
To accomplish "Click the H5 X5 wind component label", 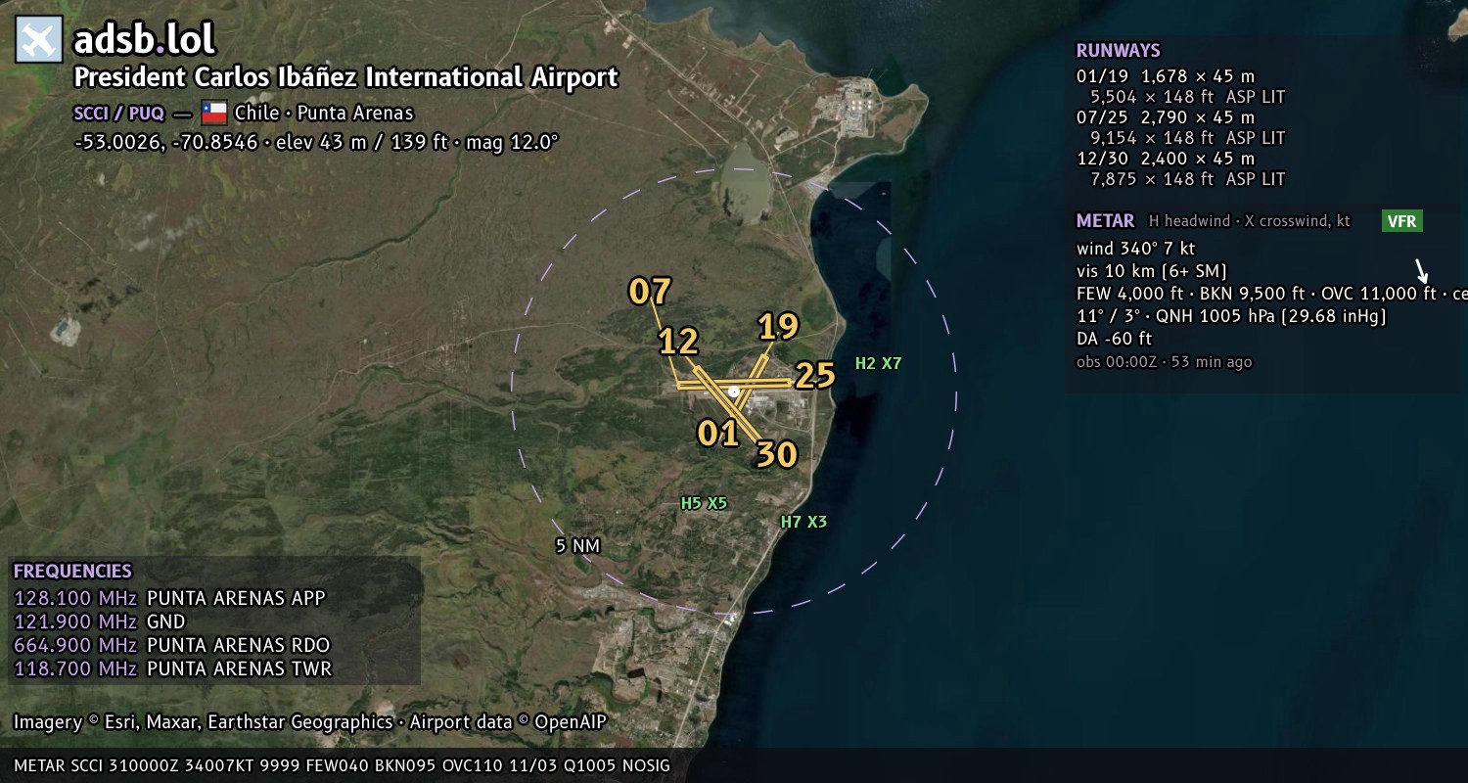I will (x=704, y=503).
